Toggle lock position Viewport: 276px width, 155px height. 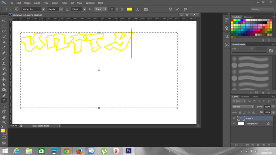click(x=249, y=113)
